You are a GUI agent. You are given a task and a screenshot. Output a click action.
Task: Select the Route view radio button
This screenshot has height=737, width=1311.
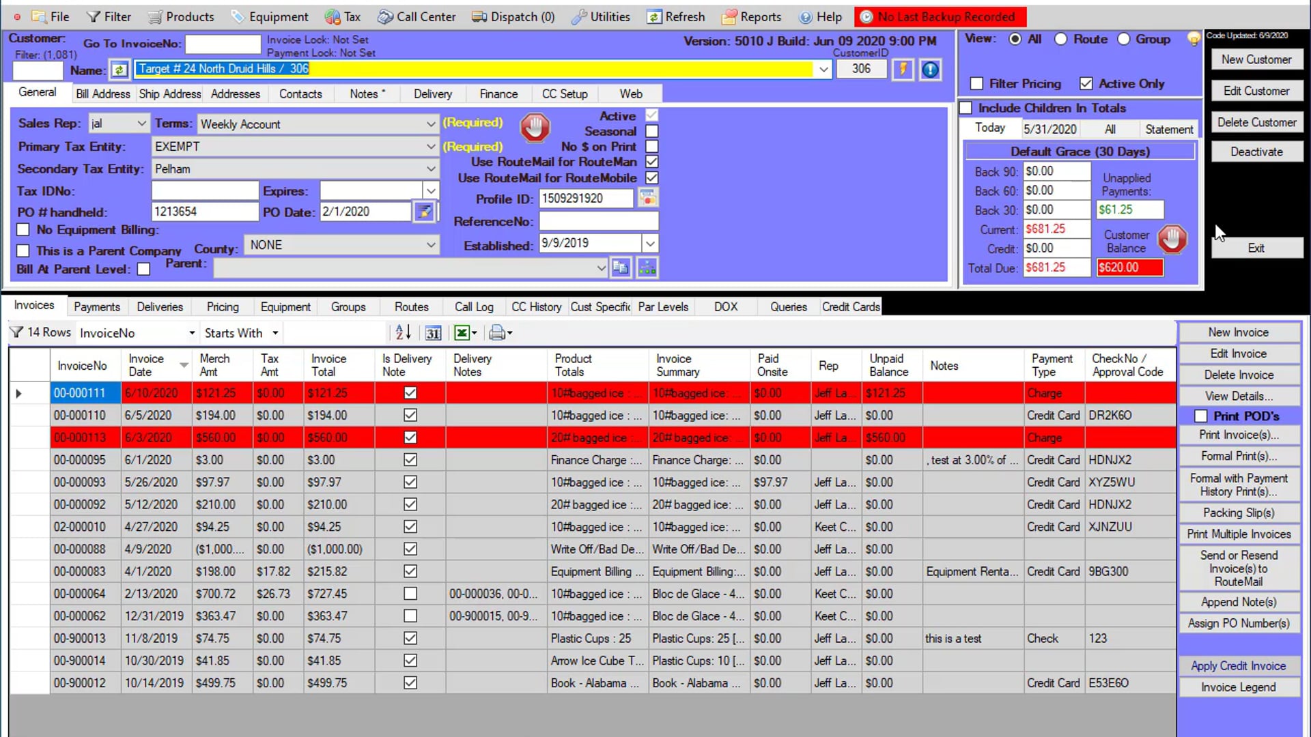[x=1060, y=39]
